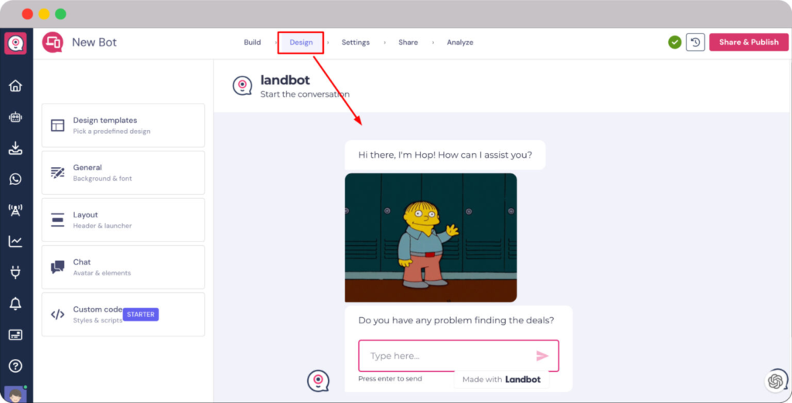Open notifications bell icon
This screenshot has height=403, width=792.
(15, 303)
